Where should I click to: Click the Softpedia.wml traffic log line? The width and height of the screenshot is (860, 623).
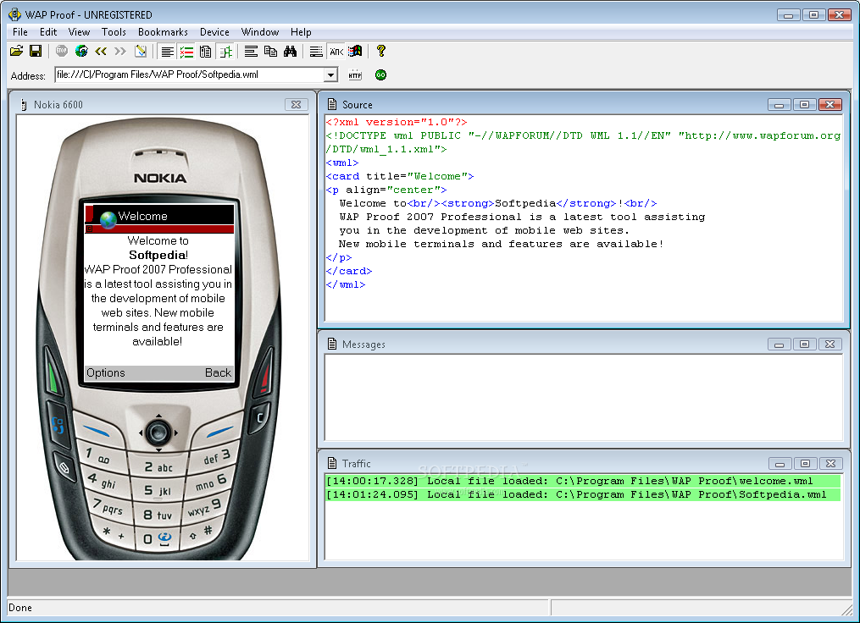(582, 495)
